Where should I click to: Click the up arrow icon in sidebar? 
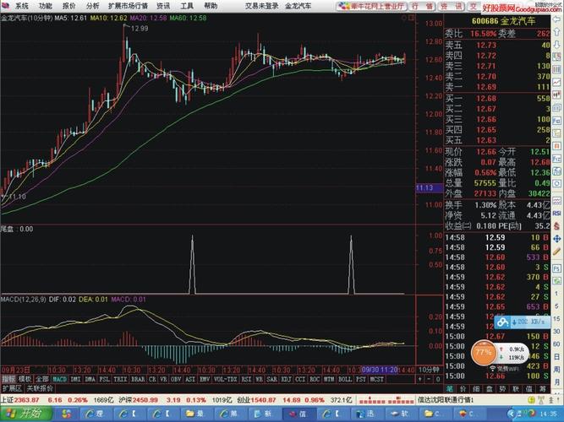[556, 32]
